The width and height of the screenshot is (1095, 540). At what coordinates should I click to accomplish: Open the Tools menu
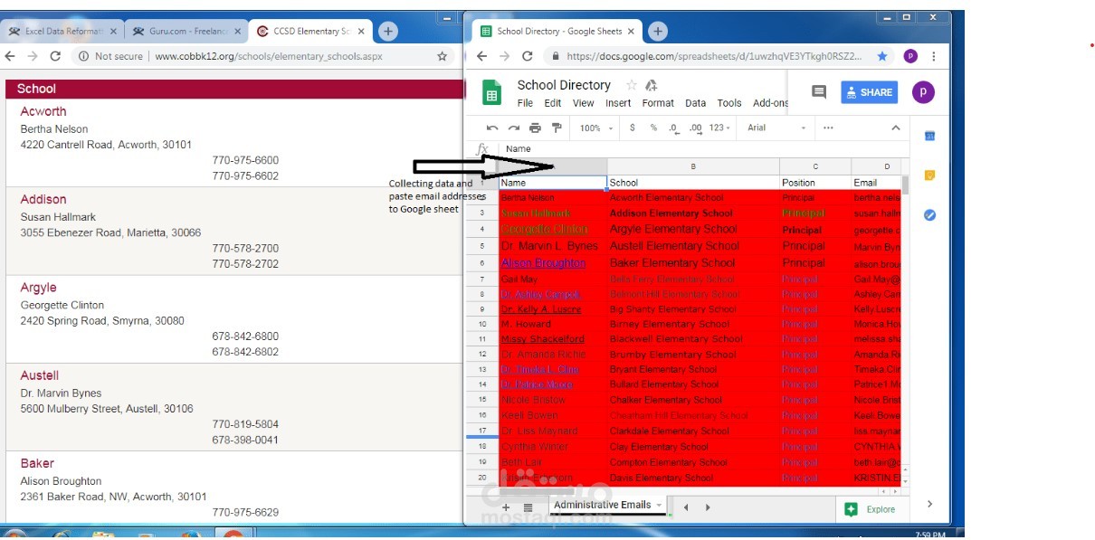729,103
